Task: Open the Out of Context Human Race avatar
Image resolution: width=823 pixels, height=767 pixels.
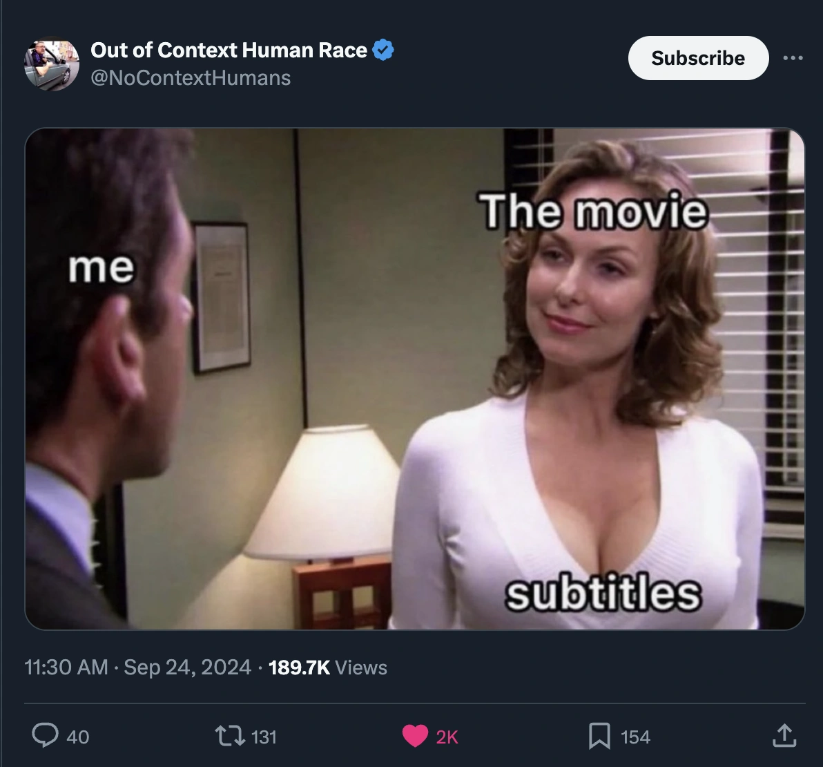Action: 51,64
